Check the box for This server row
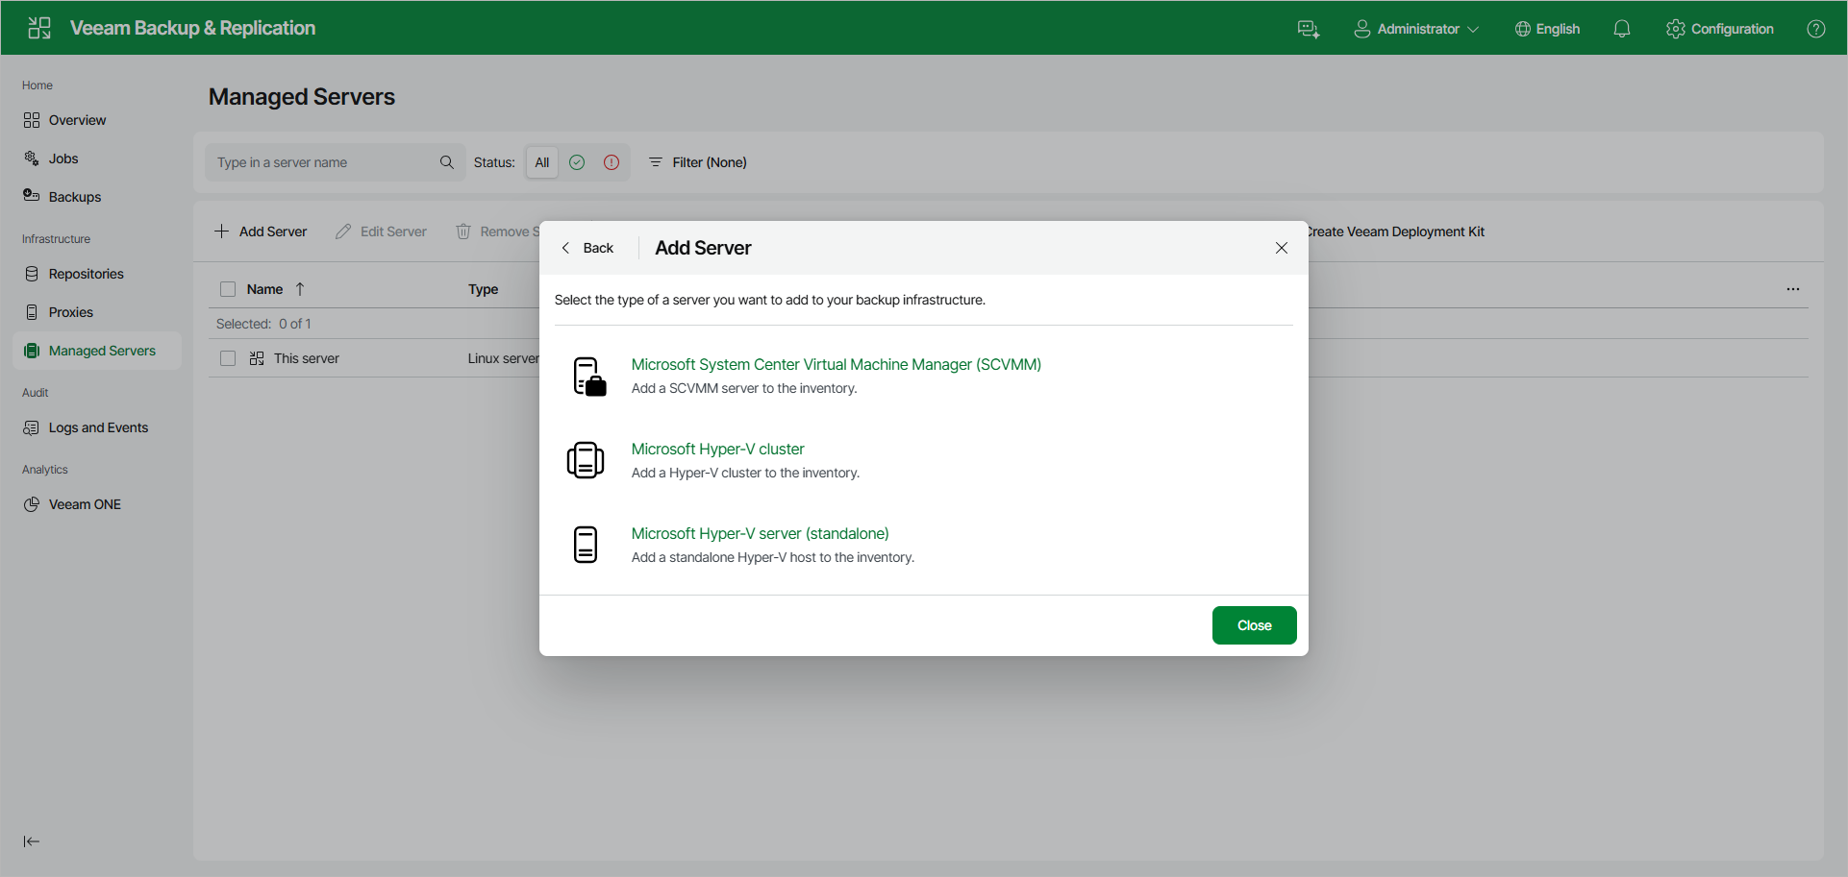The height and width of the screenshot is (877, 1848). [x=228, y=358]
